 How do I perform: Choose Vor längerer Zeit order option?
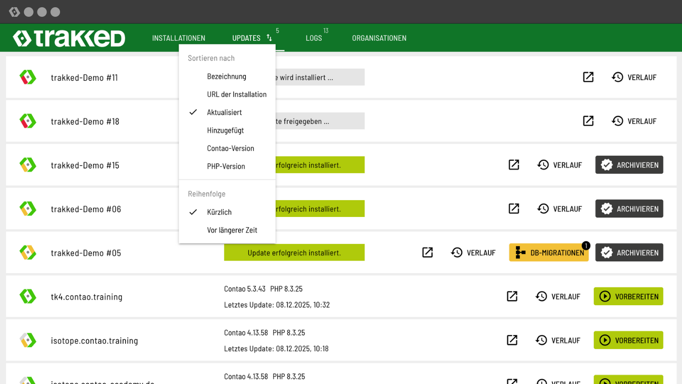pos(232,230)
